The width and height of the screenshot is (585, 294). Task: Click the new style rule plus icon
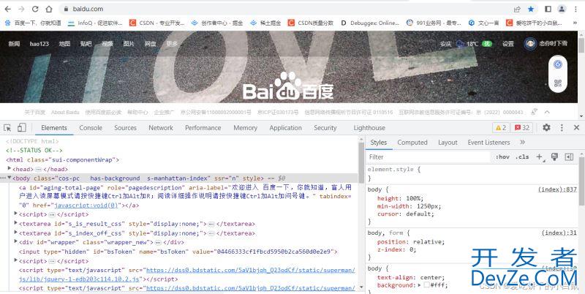point(540,157)
